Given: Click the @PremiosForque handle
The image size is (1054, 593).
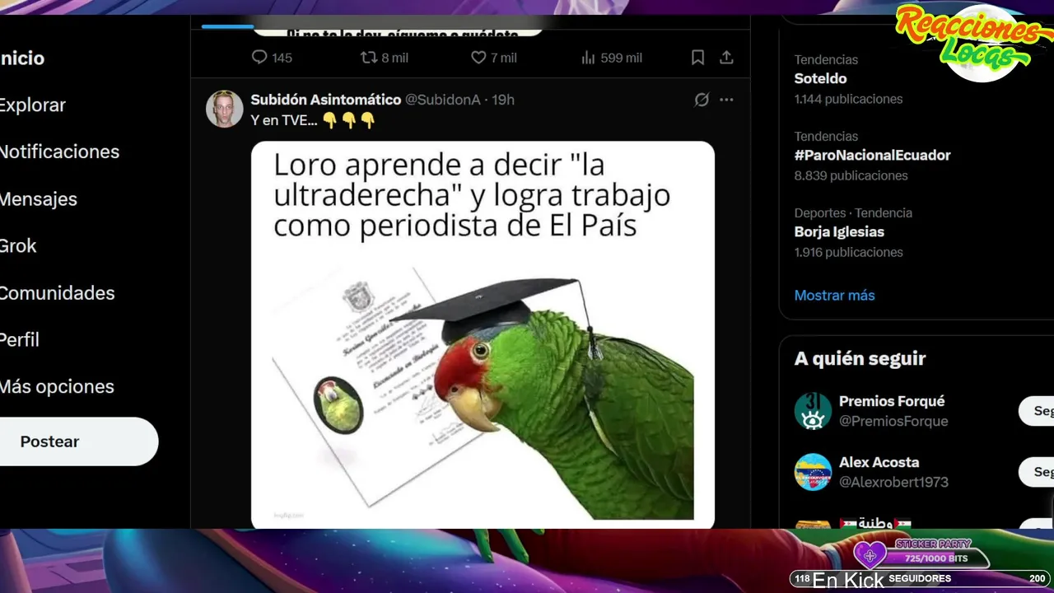Looking at the screenshot, I should click(893, 421).
